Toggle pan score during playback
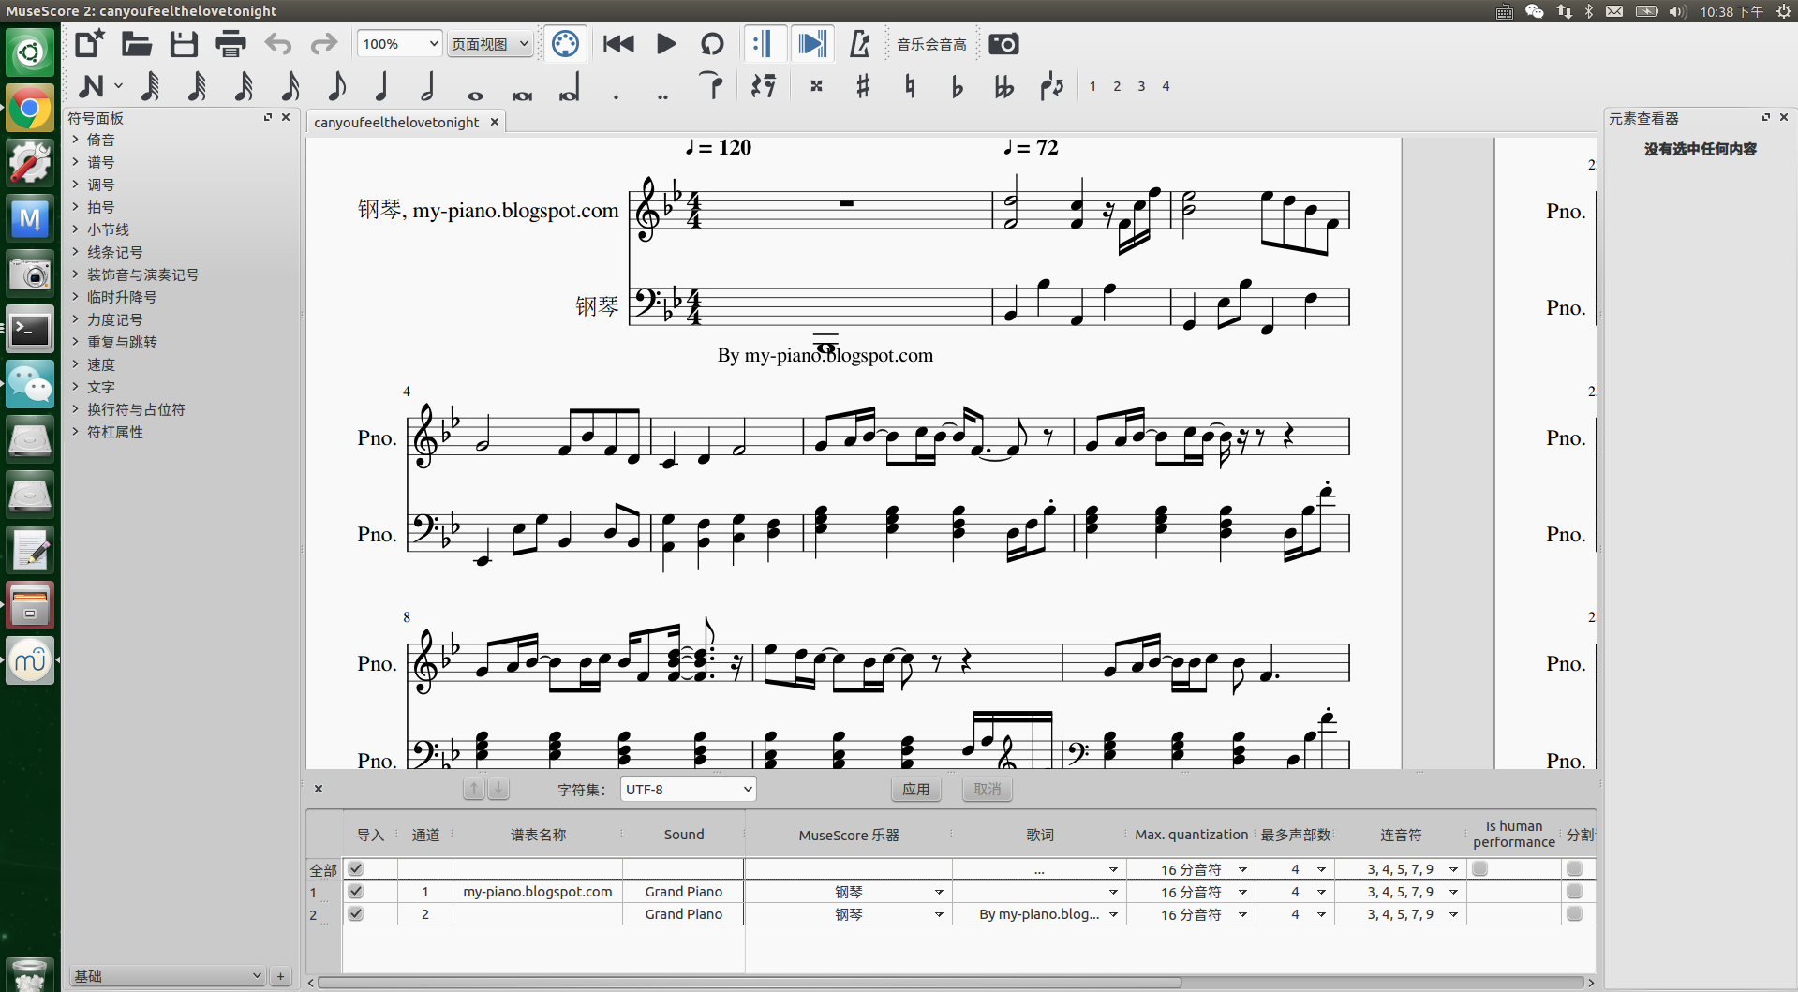The image size is (1798, 992). coord(812,44)
